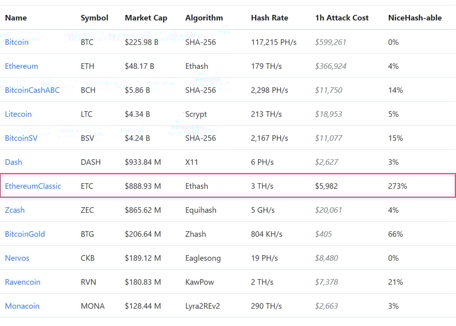456x326 pixels.
Task: Open the EthereumClassic link
Action: 33,186
